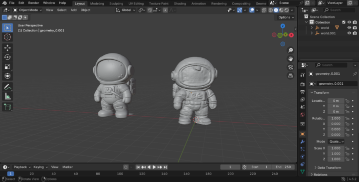Click the Z axis on navigation gizmo

pyautogui.click(x=283, y=26)
